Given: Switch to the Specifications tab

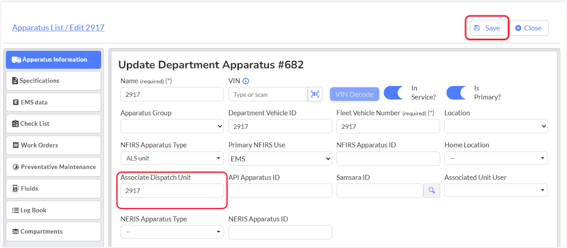Looking at the screenshot, I should [53, 81].
